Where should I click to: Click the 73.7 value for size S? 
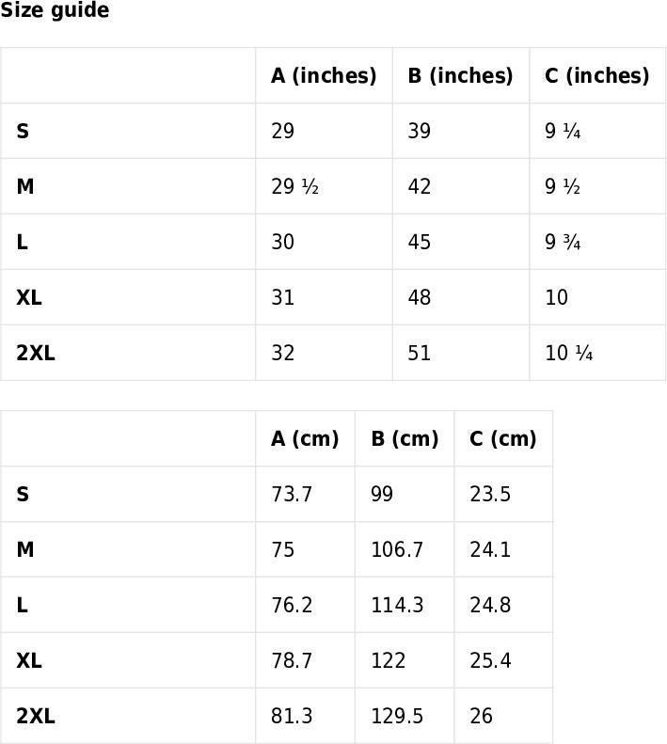(x=292, y=495)
